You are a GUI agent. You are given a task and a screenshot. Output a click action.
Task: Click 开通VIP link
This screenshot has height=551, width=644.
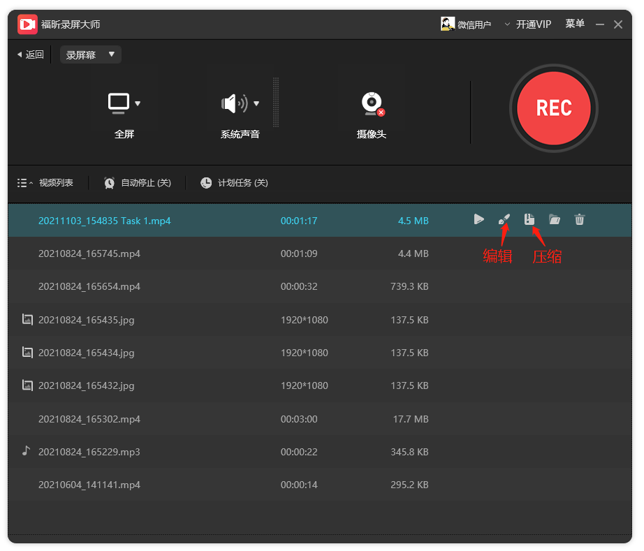(x=534, y=24)
